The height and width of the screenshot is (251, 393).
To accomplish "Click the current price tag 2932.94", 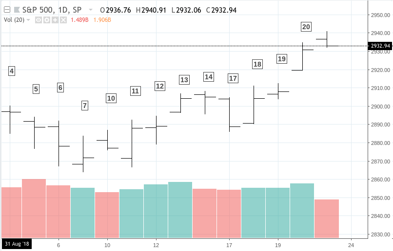I will click(x=380, y=46).
